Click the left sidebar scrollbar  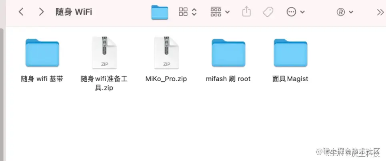(2, 94)
